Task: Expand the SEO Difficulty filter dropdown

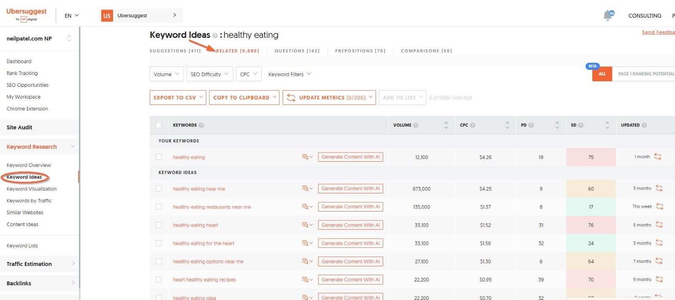Action: pos(209,74)
